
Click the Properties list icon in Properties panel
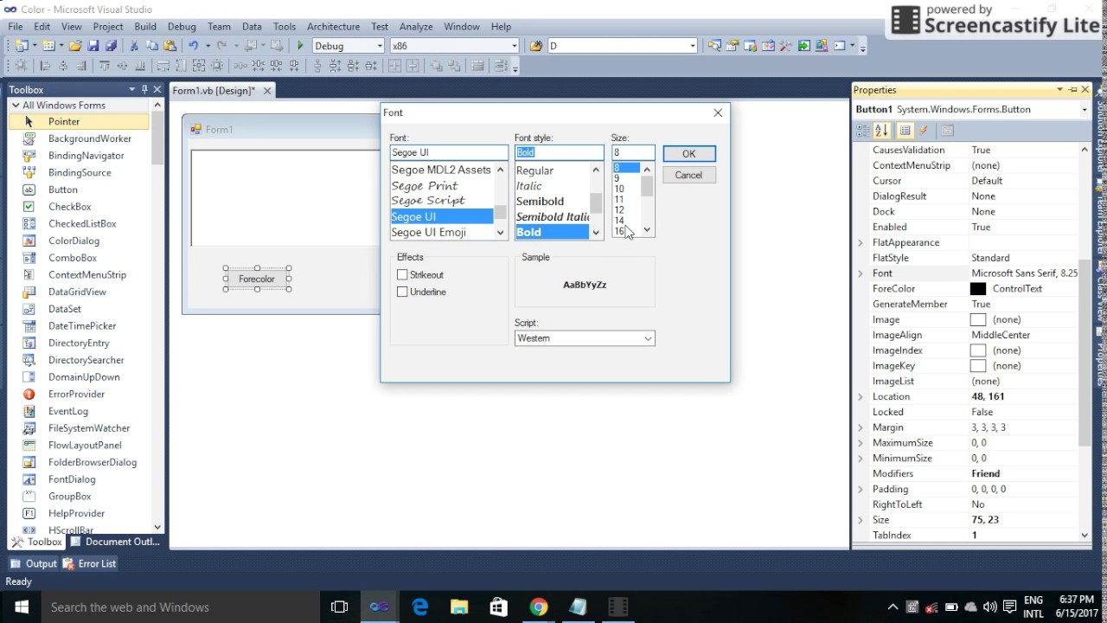click(x=905, y=131)
